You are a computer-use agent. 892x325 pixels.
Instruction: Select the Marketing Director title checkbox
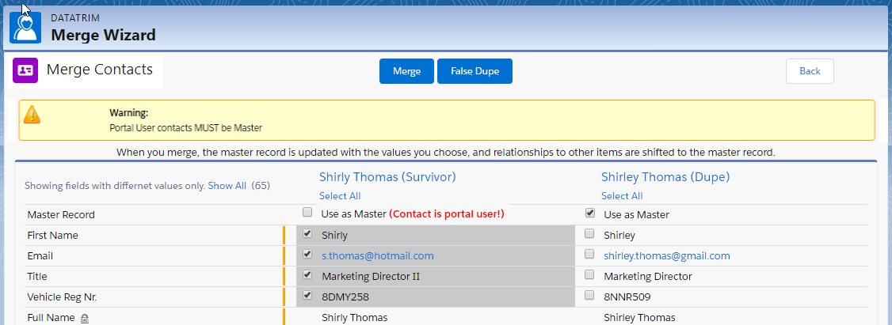590,274
